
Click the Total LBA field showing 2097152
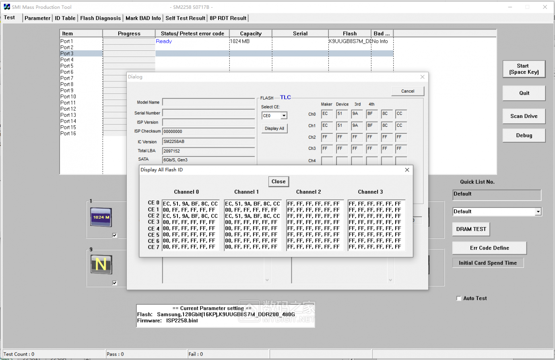click(x=208, y=151)
